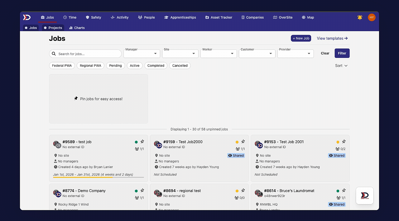
Task: Click the DSPTCH logo in the navbar
Action: (x=27, y=17)
